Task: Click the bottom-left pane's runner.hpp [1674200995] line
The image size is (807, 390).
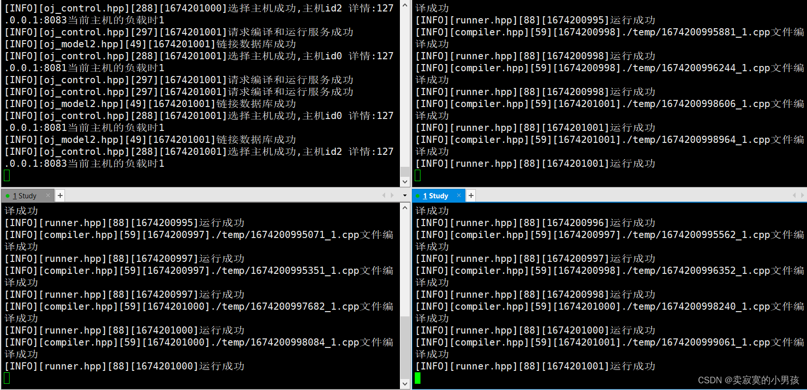Action: pos(125,223)
